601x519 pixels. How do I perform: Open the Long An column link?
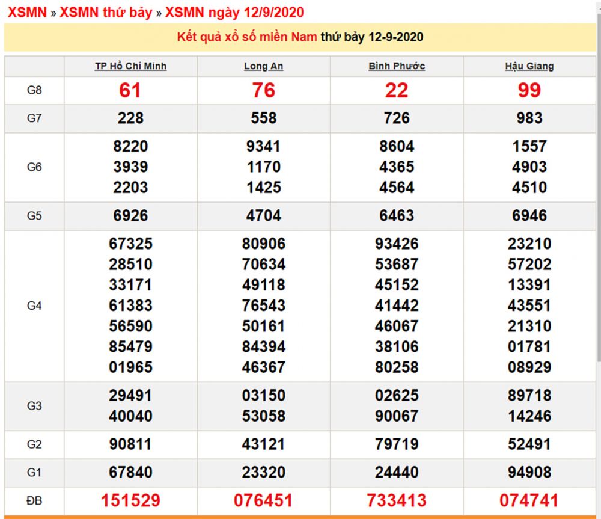[263, 66]
